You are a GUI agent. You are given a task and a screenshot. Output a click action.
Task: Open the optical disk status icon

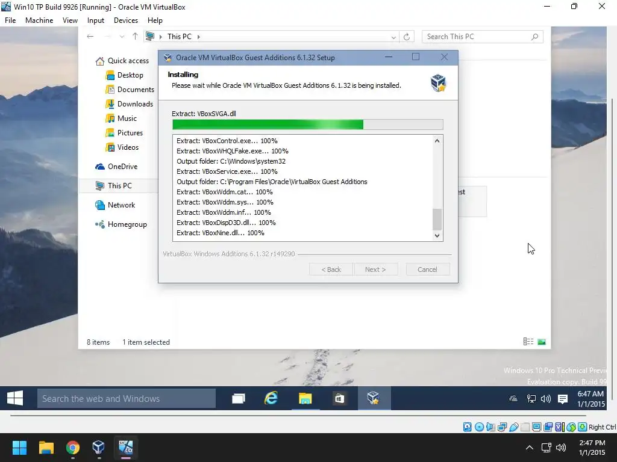tap(479, 427)
